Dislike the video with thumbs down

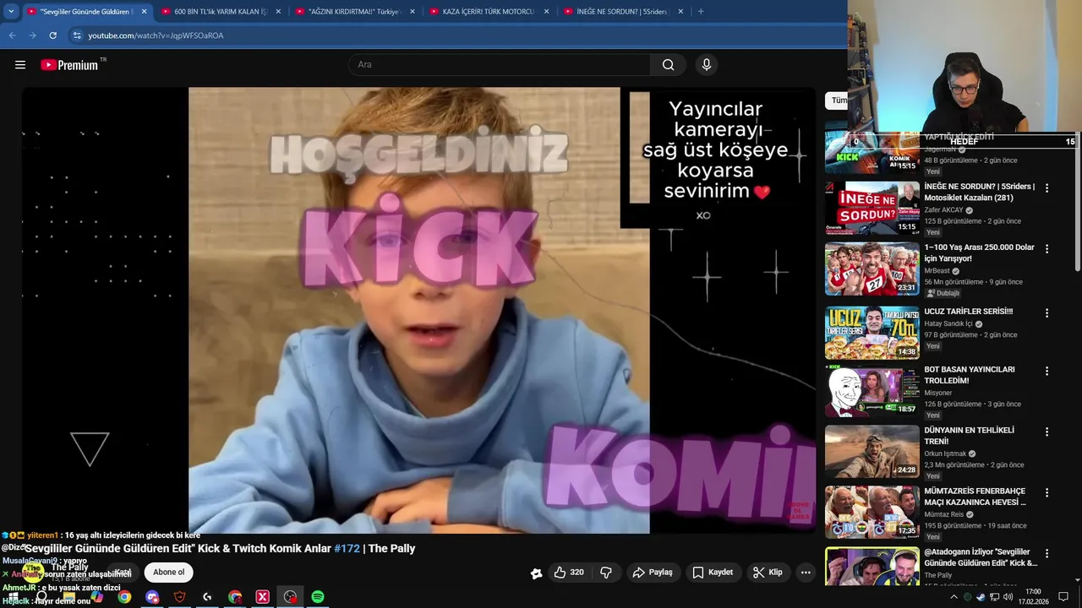pos(606,573)
